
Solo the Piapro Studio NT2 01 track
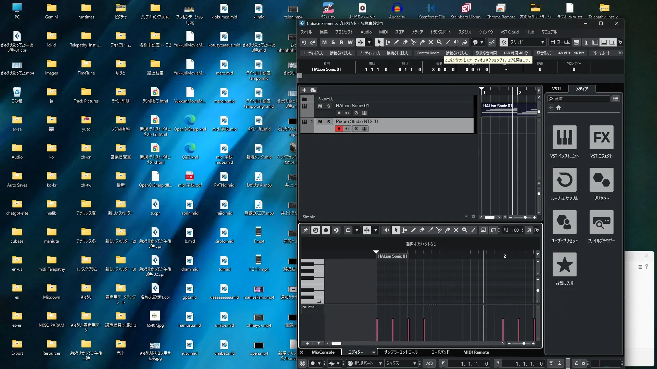tap(328, 122)
